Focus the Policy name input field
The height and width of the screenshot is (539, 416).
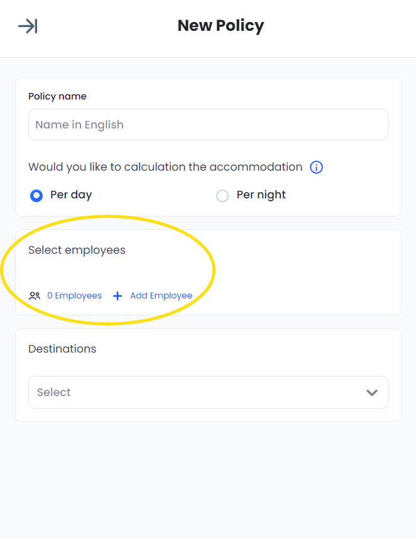click(207, 125)
